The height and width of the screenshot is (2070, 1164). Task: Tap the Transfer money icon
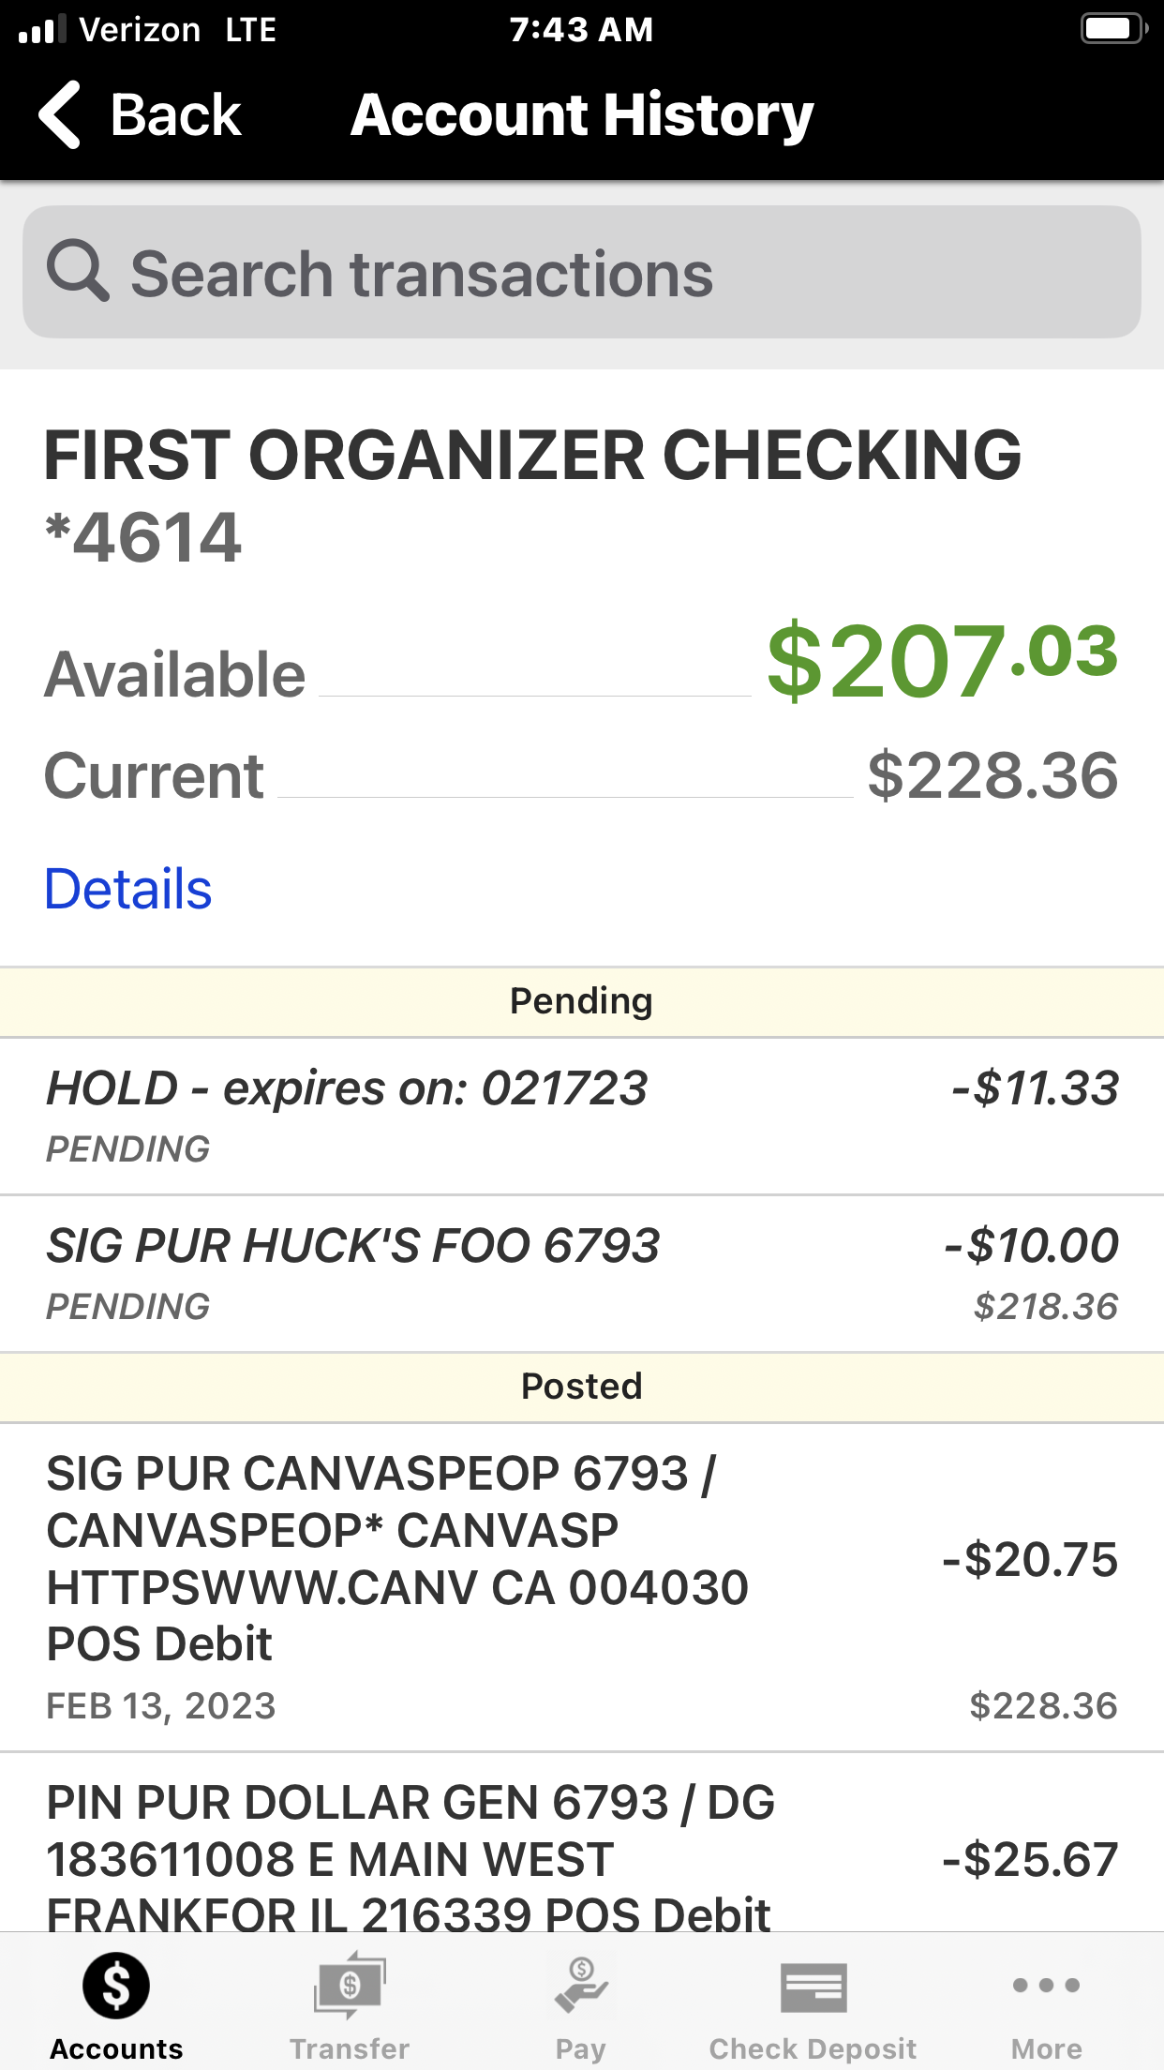pyautogui.click(x=350, y=1986)
